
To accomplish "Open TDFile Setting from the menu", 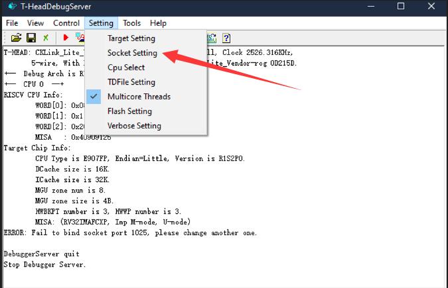I will tap(131, 82).
